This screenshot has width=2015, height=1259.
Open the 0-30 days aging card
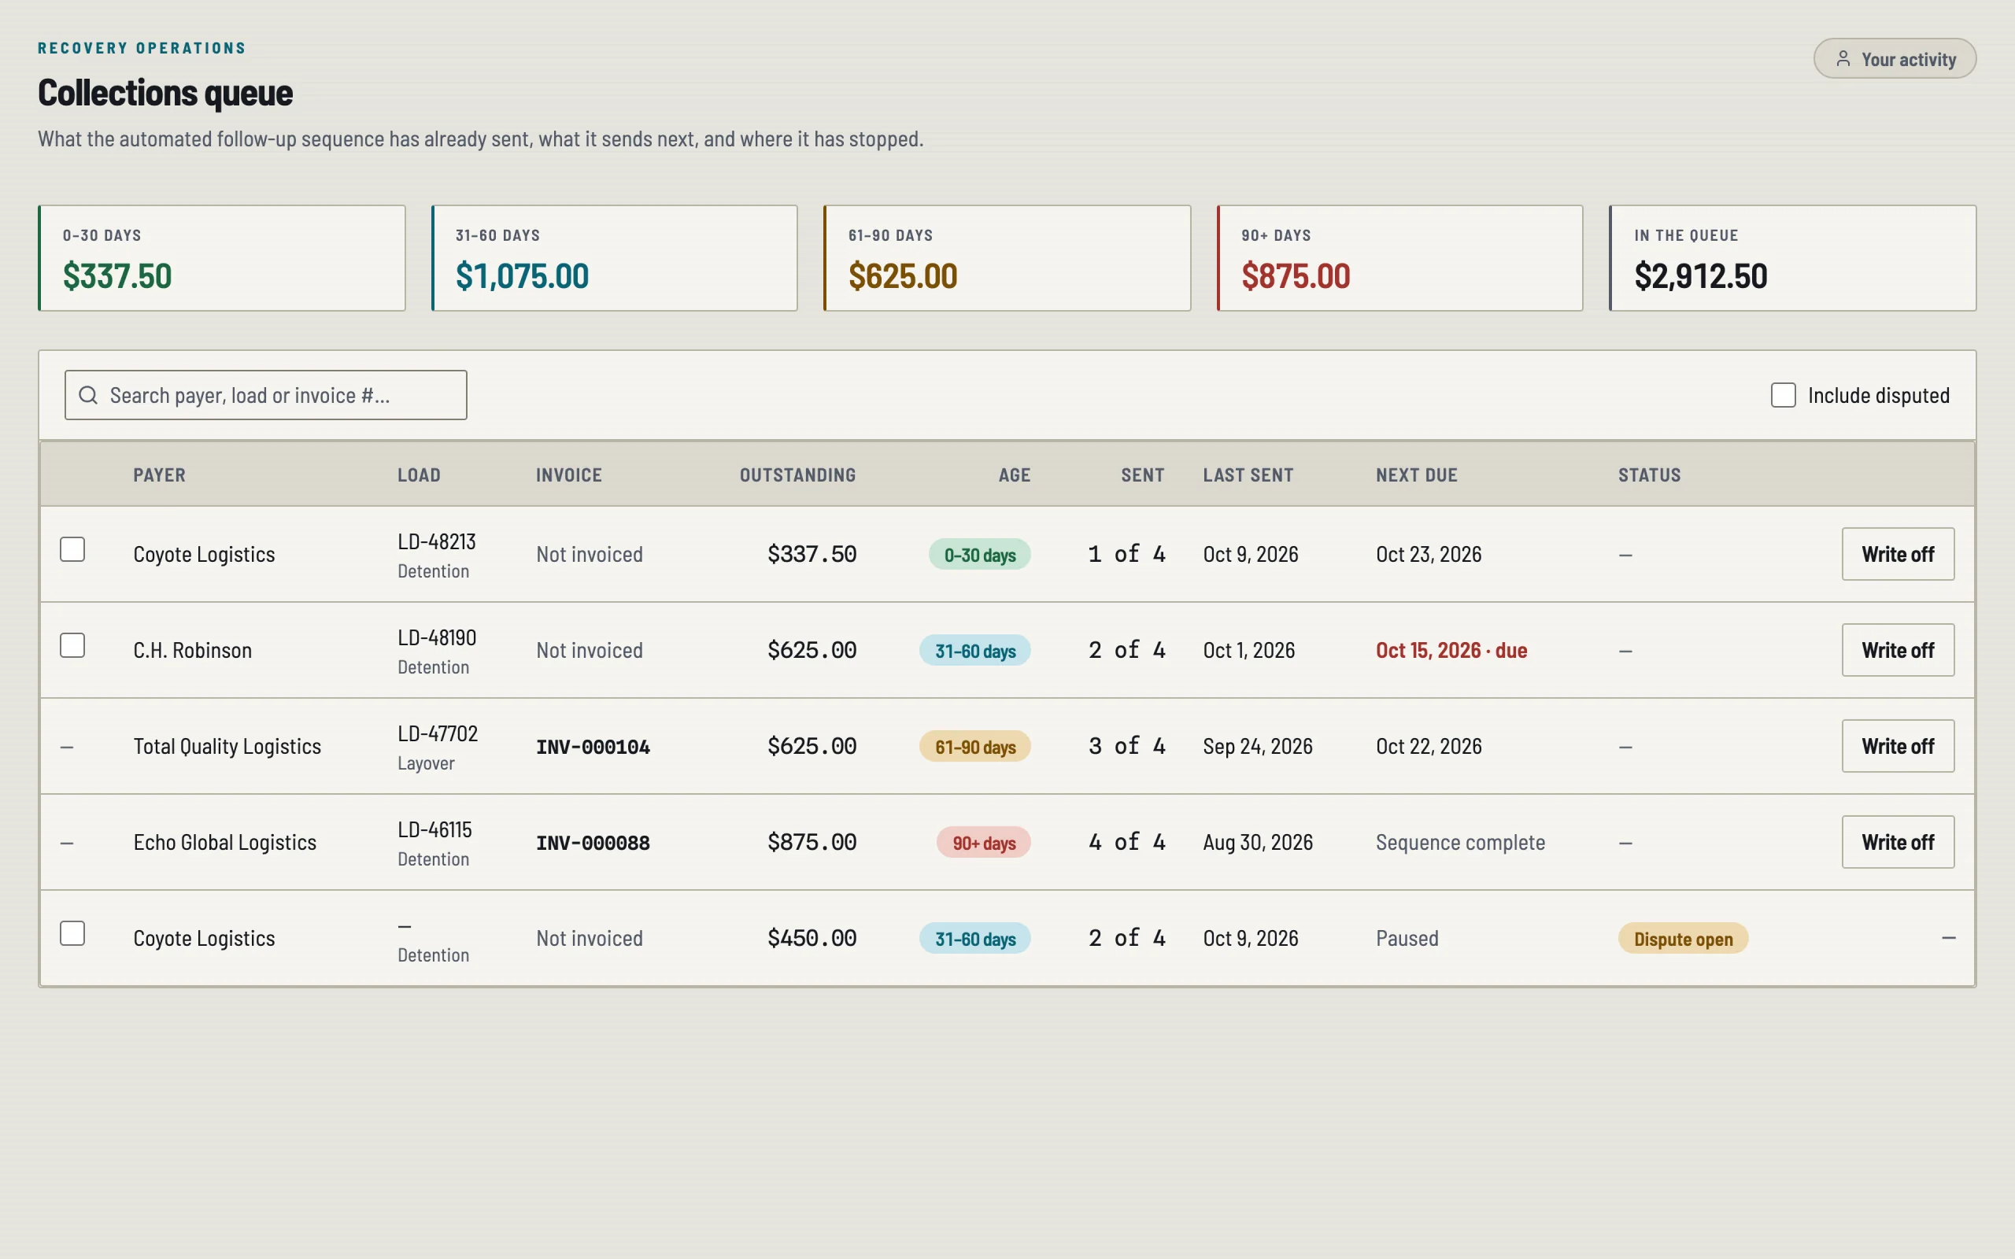221,258
